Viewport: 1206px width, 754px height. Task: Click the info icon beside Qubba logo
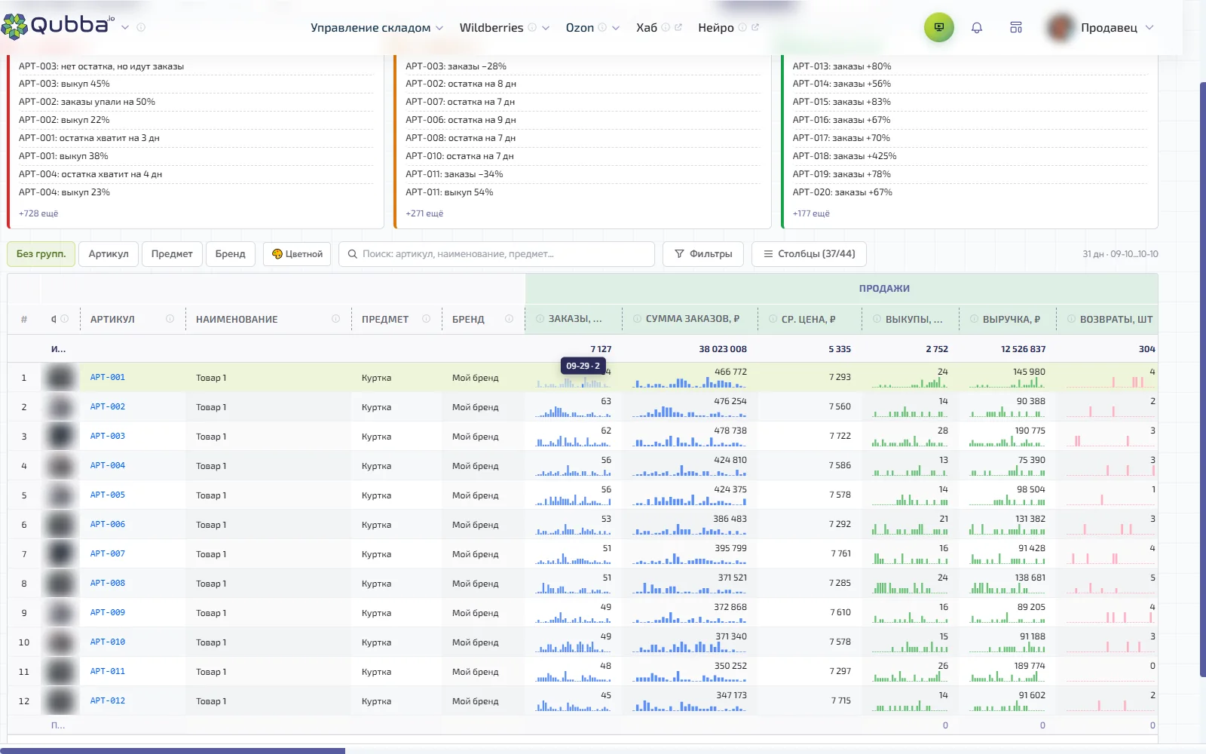[x=141, y=27]
